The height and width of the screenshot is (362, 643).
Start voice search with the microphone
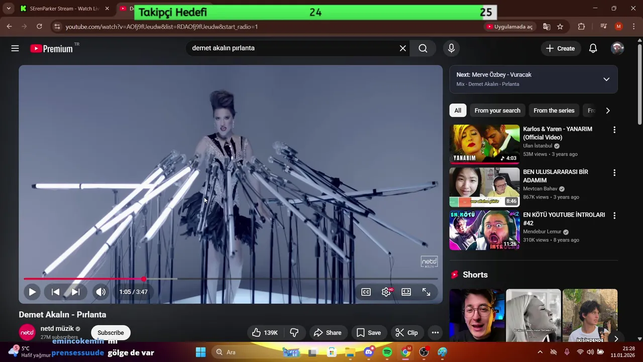click(451, 48)
